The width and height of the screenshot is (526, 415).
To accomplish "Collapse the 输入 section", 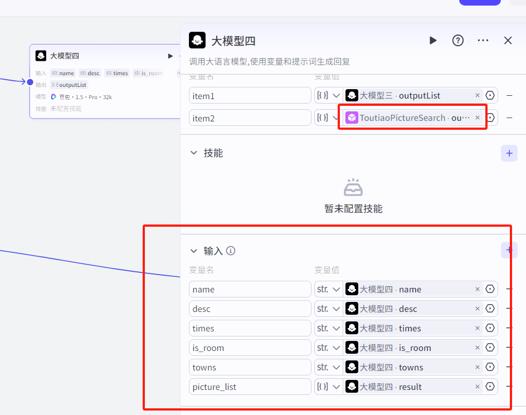I will [x=193, y=251].
